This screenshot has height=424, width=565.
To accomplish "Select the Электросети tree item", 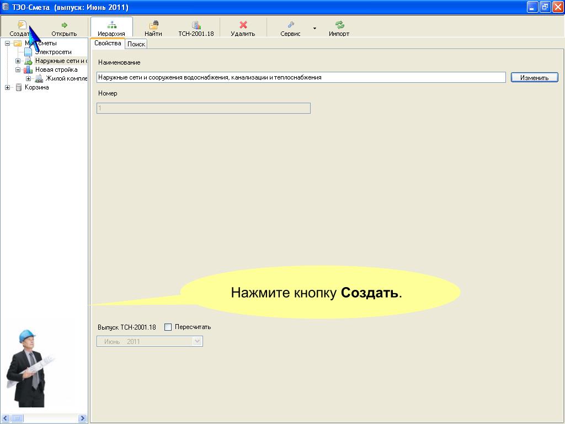I will pyautogui.click(x=53, y=52).
